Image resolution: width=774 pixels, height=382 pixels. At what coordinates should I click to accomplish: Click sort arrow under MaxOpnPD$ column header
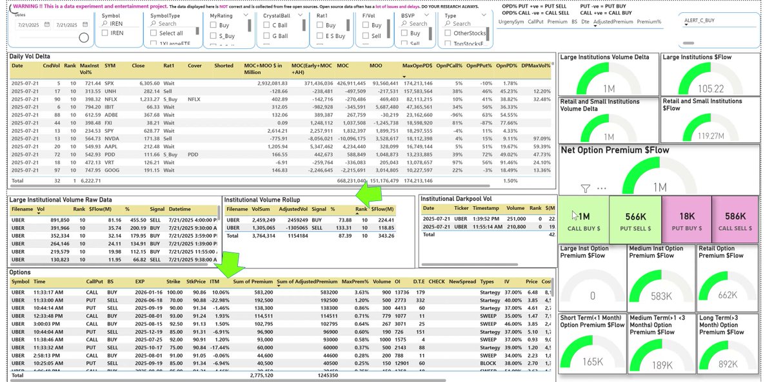405,75
